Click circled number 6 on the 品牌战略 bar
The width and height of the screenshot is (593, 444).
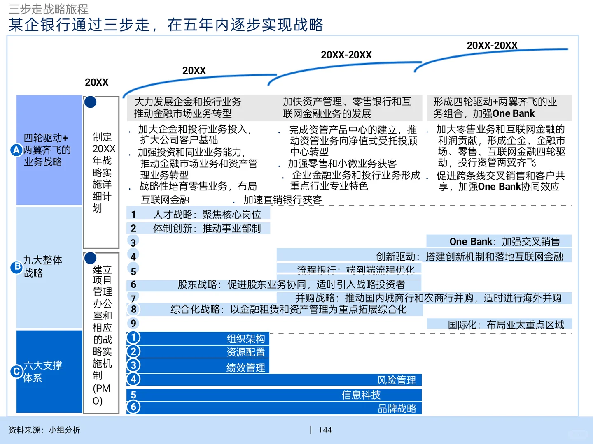click(133, 407)
